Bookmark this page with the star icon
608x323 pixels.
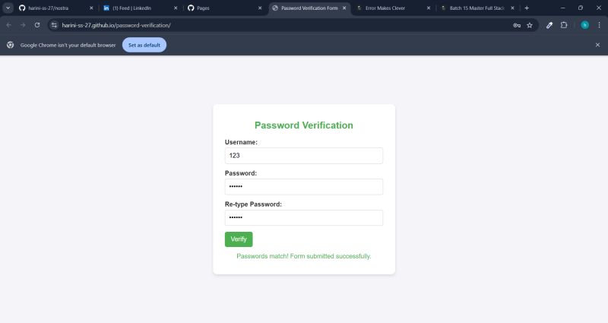(x=530, y=25)
